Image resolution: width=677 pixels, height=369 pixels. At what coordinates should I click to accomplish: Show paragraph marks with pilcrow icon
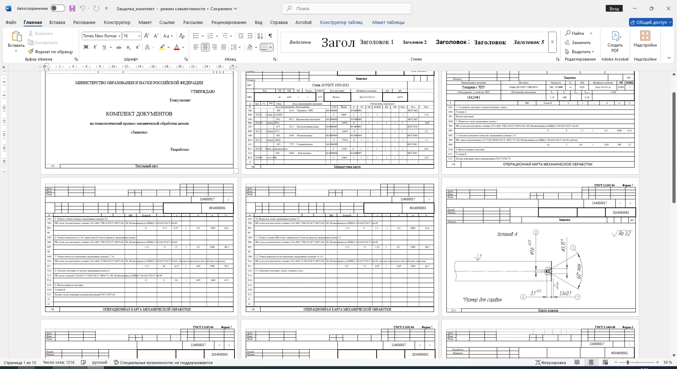[270, 36]
